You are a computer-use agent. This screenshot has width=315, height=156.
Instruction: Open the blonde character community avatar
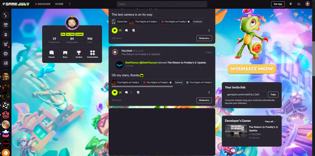click(6, 76)
